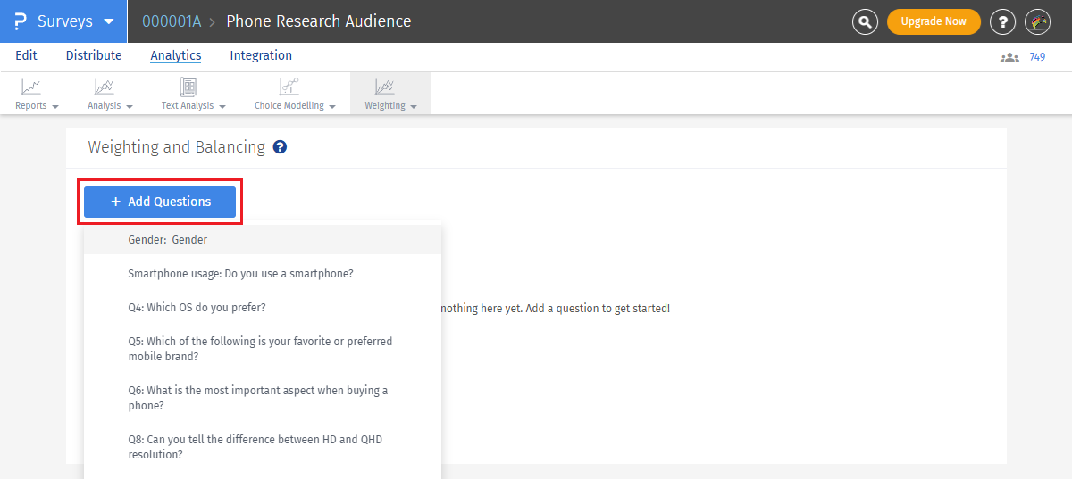Choose 'Q4: Which OS do you prefer?'
This screenshot has width=1072, height=479.
[197, 308]
